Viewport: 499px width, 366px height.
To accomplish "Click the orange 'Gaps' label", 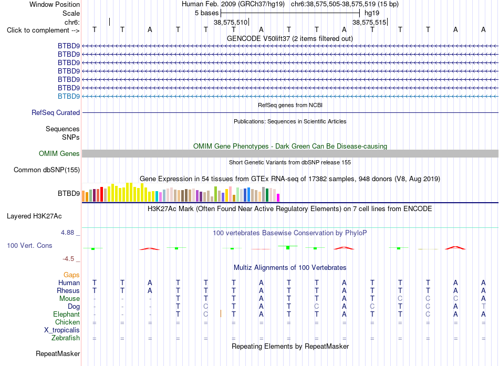I will (x=71, y=275).
